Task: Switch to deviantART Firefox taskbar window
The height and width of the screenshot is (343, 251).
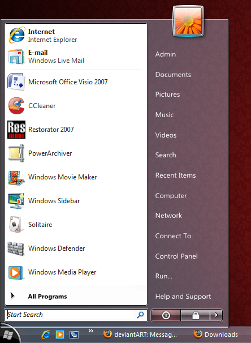Action: coord(140,335)
